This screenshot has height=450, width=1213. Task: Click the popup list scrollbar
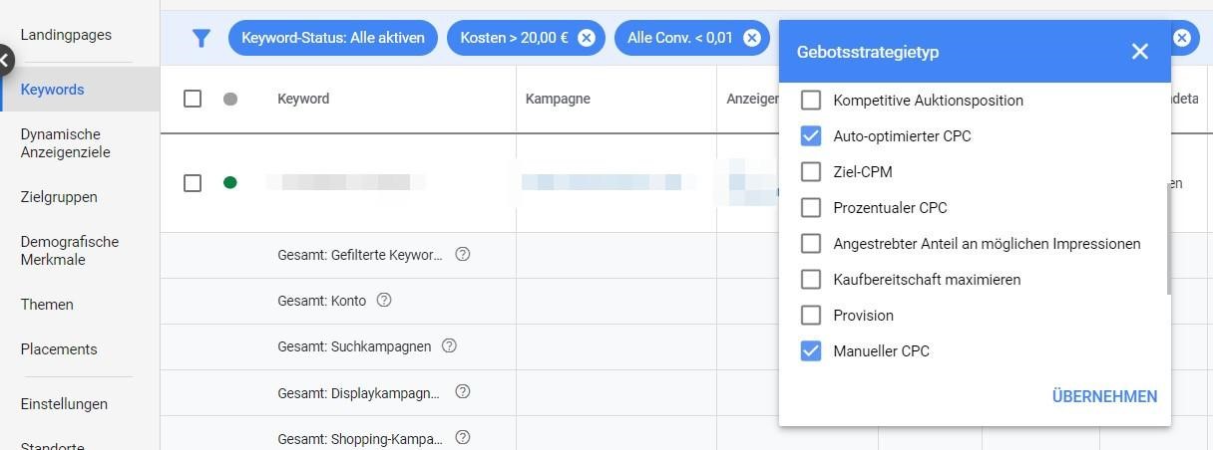1167,240
